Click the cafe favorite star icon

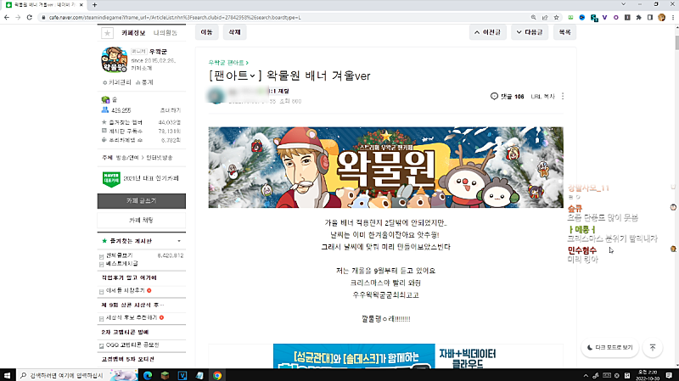tap(107, 33)
